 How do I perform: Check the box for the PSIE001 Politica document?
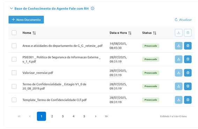point(14,59)
